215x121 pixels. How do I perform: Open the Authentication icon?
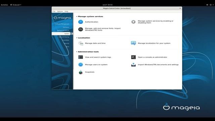[x=81, y=22]
